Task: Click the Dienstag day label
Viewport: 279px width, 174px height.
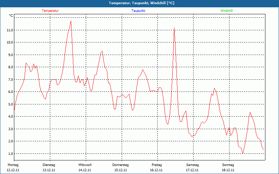Action: tap(49, 165)
